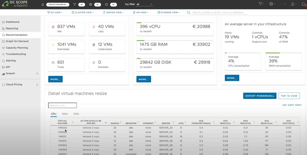Click the 'search a vm' field
The width and height of the screenshot is (307, 155).
coord(62,105)
